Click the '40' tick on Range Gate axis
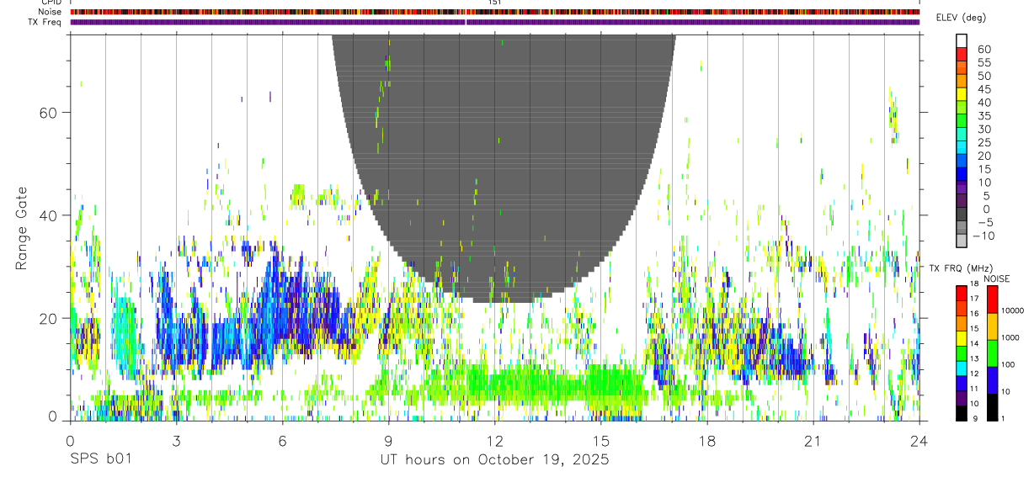Screen dimensions: 1034x477 (46, 215)
